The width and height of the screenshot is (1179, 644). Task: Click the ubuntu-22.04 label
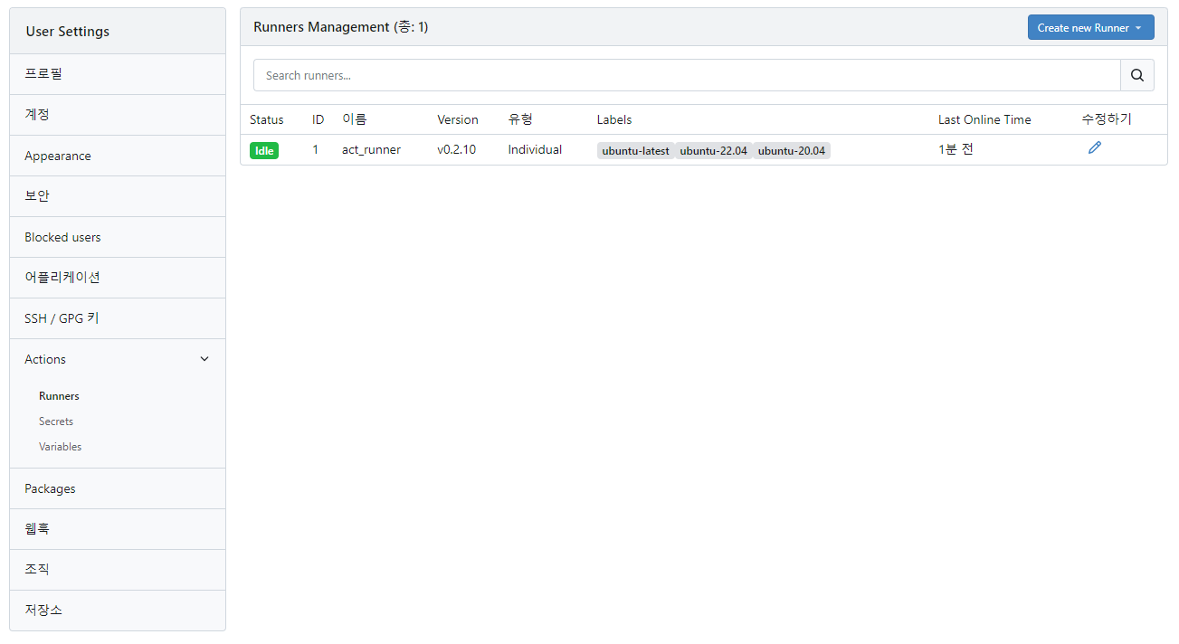[713, 151]
